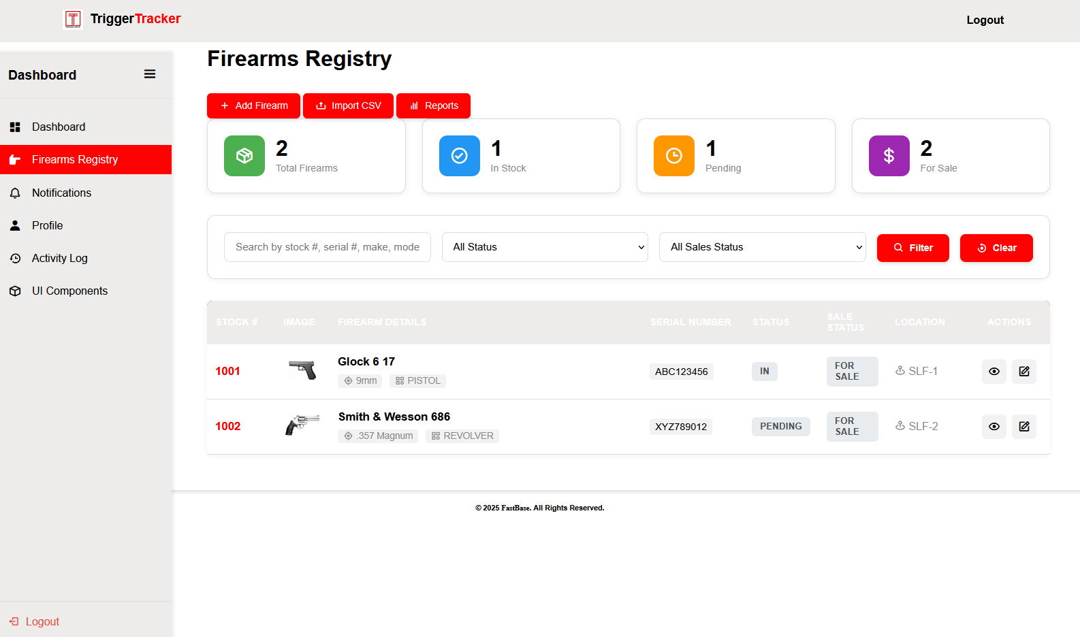Viewport: 1080px width, 637px height.
Task: View details of the Smith & Wesson 686
Action: (x=994, y=427)
